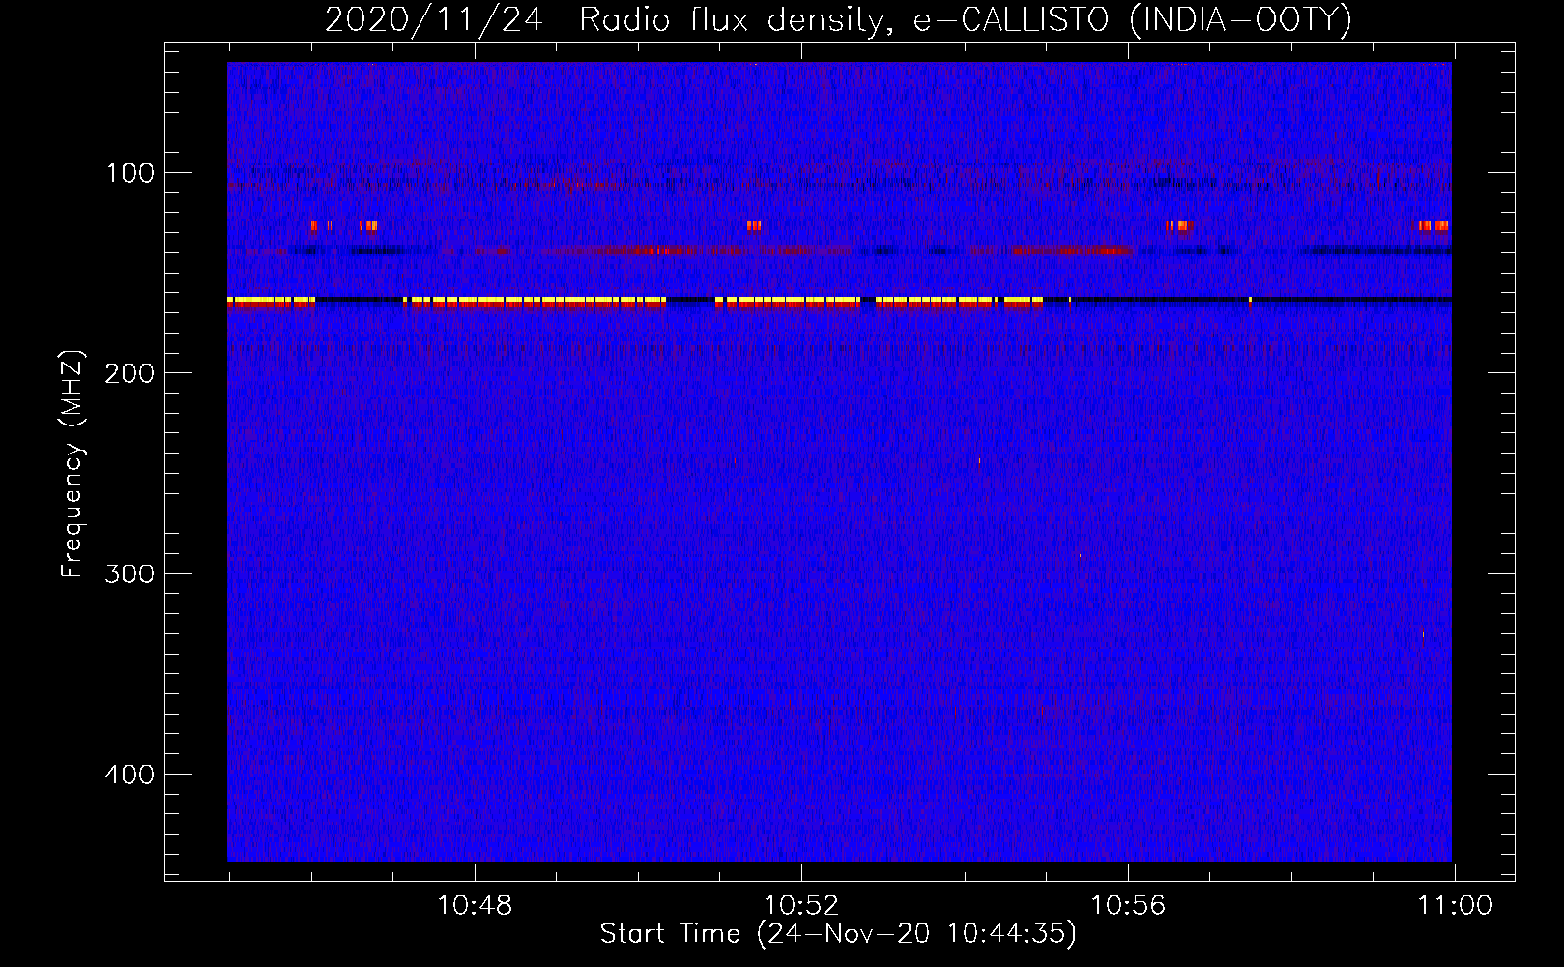Click the 200 frequency tick label
Screen dimensions: 1564x967
(130, 373)
